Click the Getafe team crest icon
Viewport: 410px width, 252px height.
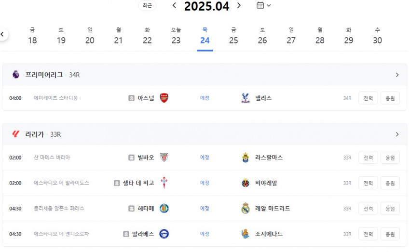(x=164, y=208)
